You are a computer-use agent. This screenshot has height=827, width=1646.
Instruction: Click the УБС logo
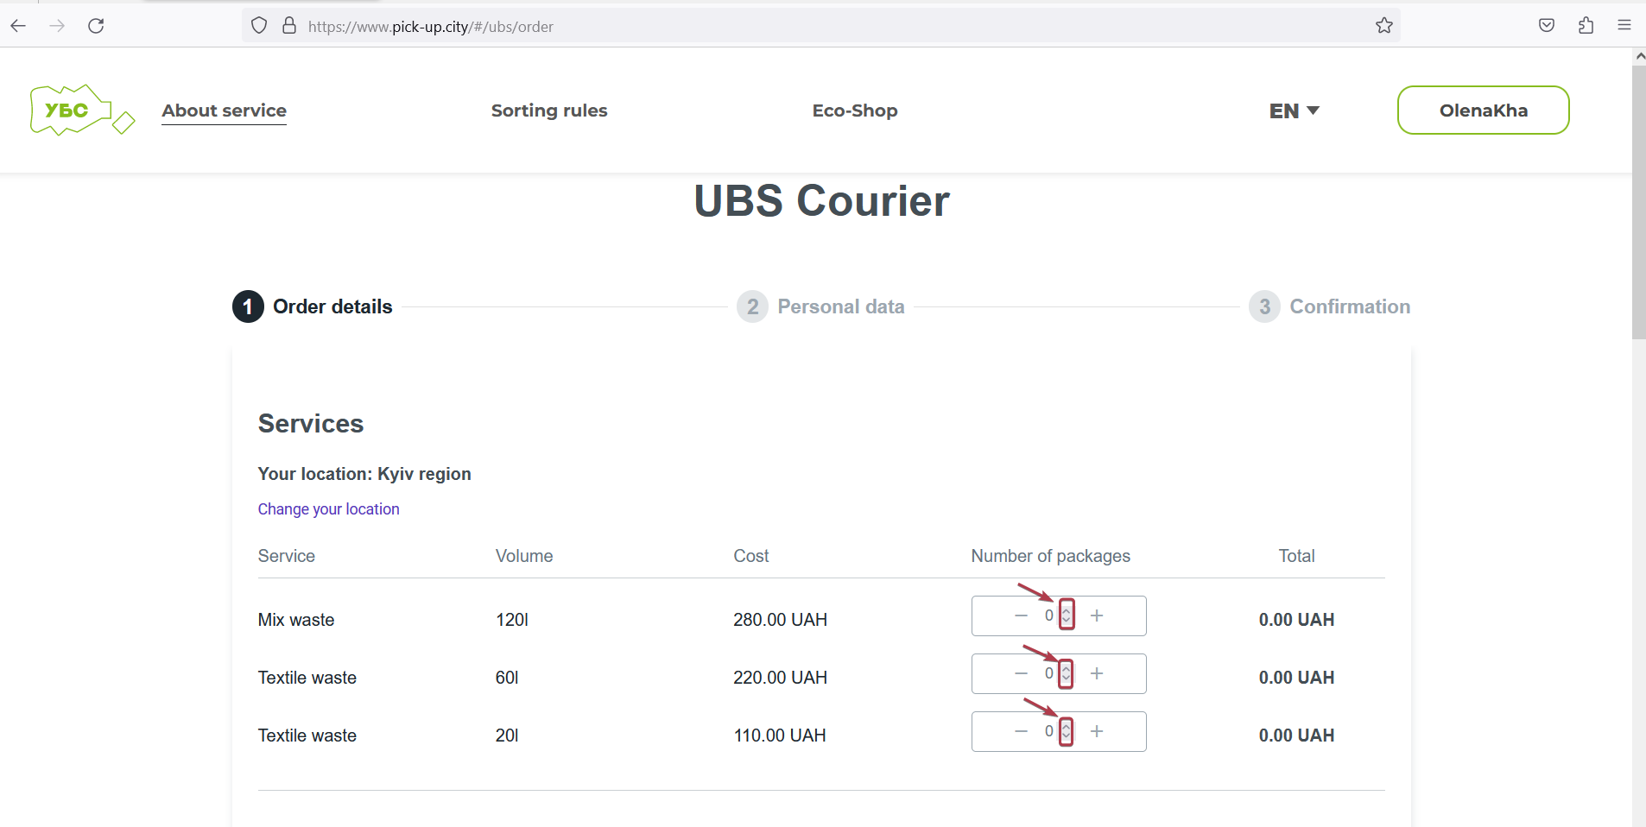pos(82,110)
